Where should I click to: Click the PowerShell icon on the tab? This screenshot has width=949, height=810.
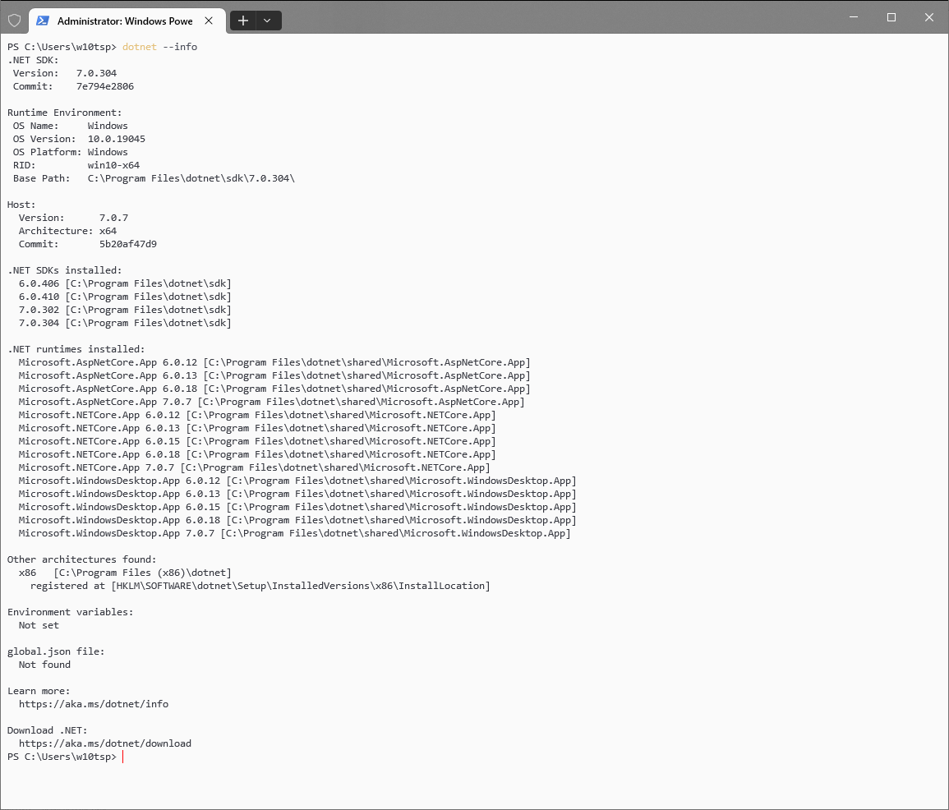(43, 21)
